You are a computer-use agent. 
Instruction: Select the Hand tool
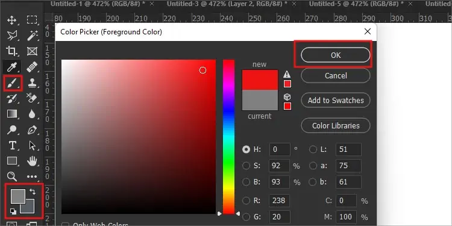coord(33,161)
